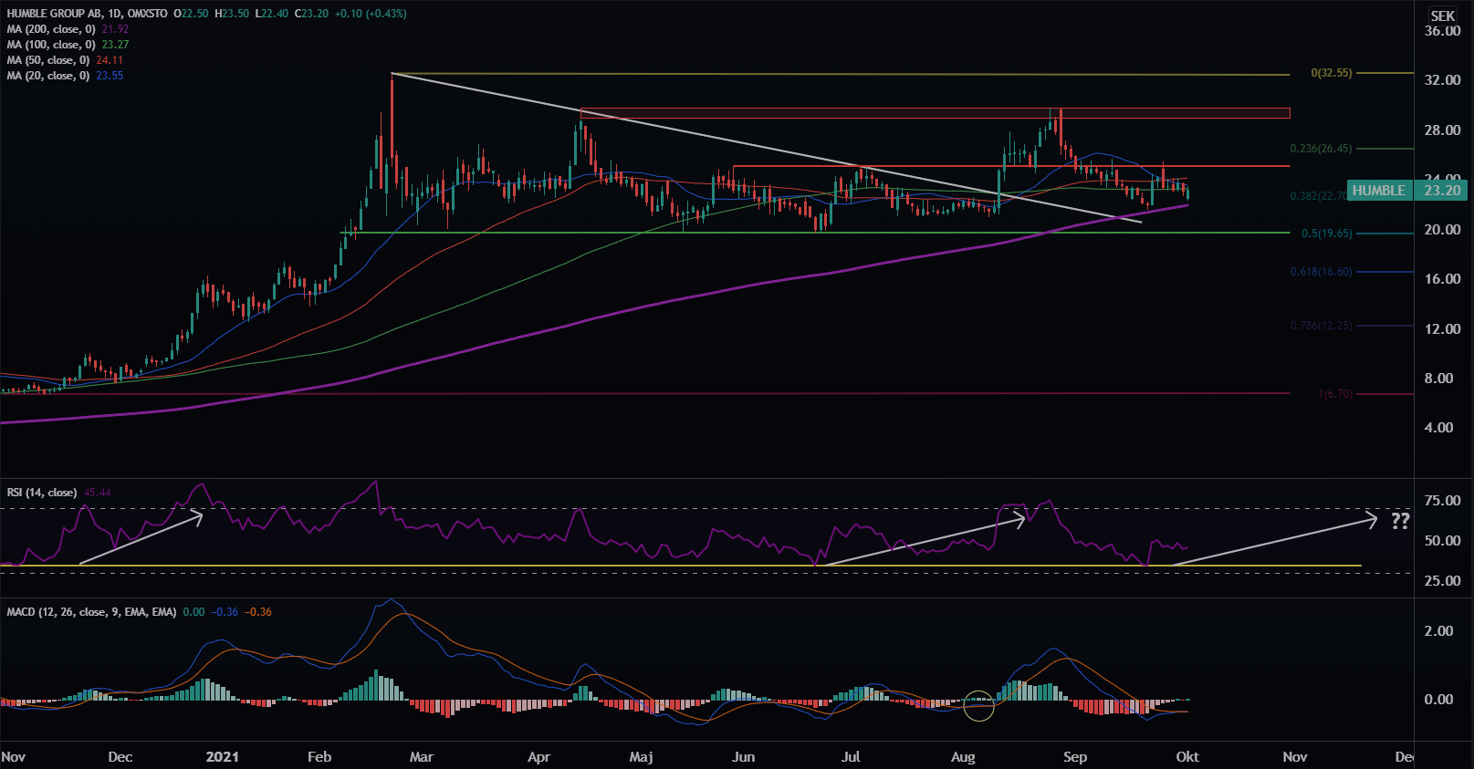Select the 1(6.70) Fibonacci level label
Viewport: 1474px width, 769px height.
[x=1334, y=394]
